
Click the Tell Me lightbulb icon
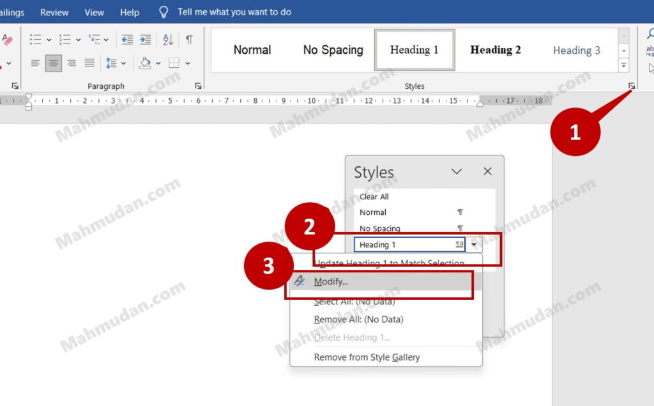pos(164,12)
